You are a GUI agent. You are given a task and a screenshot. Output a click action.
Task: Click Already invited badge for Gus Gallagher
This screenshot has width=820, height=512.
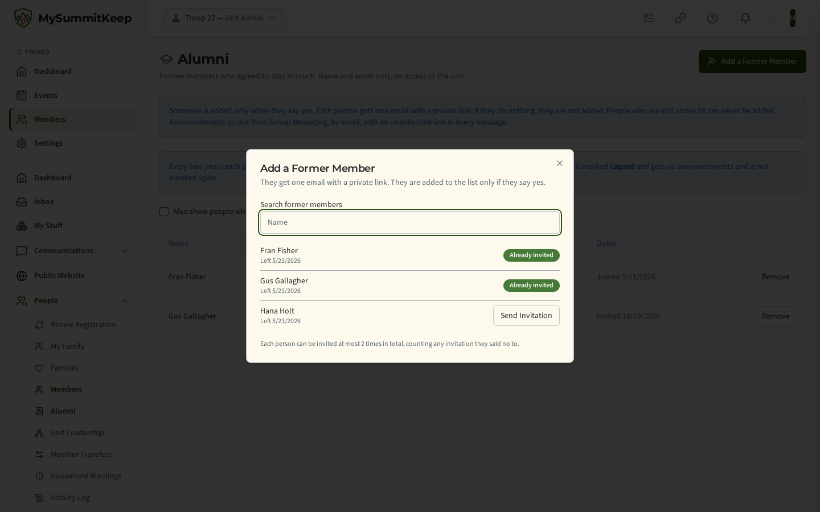531,286
